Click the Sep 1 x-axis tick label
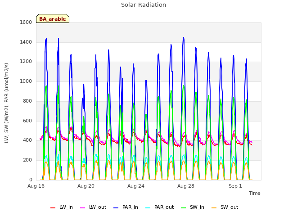This screenshot has height=216, width=288. (235, 186)
